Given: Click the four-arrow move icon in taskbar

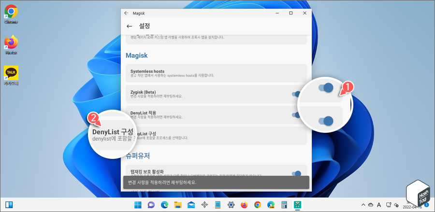Looking at the screenshot, I should pos(204,205).
